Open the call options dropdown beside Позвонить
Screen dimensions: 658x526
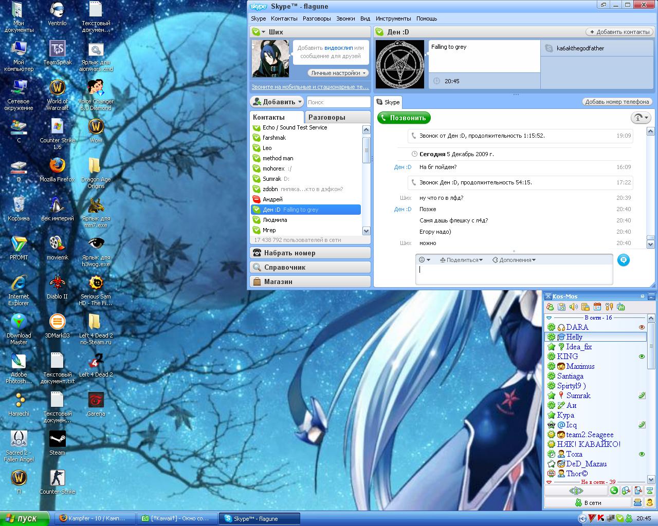[641, 118]
